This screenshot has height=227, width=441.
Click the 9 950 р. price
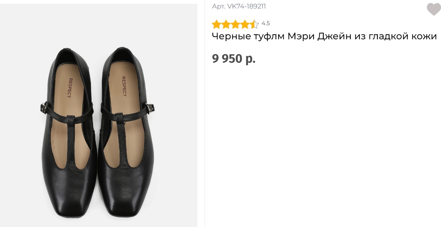point(234,59)
